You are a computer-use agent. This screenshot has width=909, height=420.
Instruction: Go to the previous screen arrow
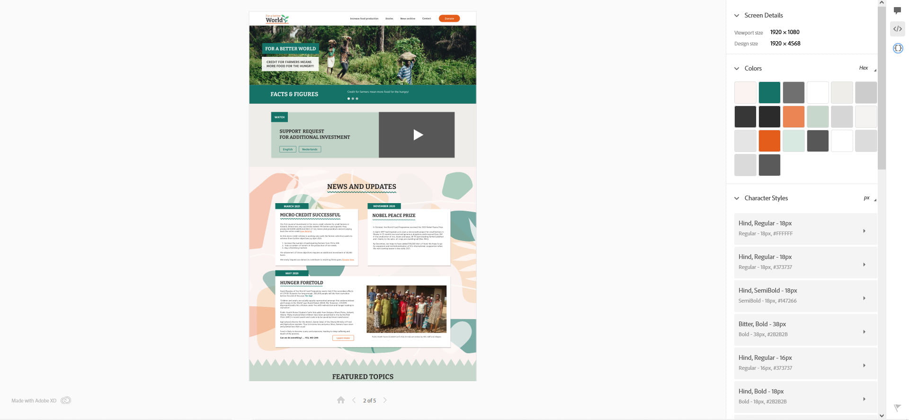click(x=354, y=400)
